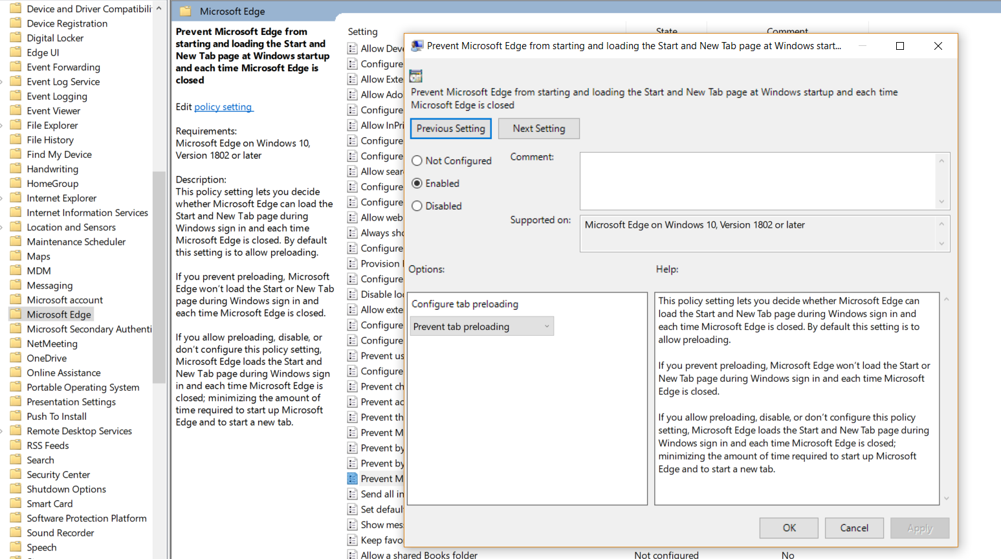Click the policy icon beside 'Send all in'

(353, 494)
